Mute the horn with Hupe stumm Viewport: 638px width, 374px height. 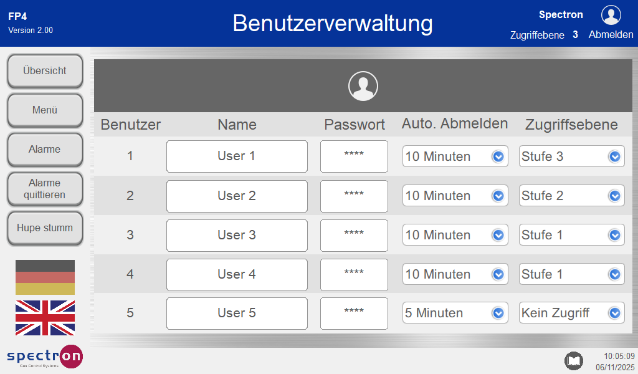(45, 228)
